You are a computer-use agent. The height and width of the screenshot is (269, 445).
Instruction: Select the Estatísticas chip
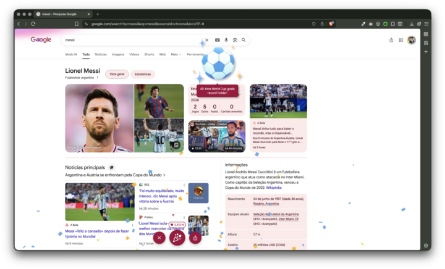coord(143,74)
